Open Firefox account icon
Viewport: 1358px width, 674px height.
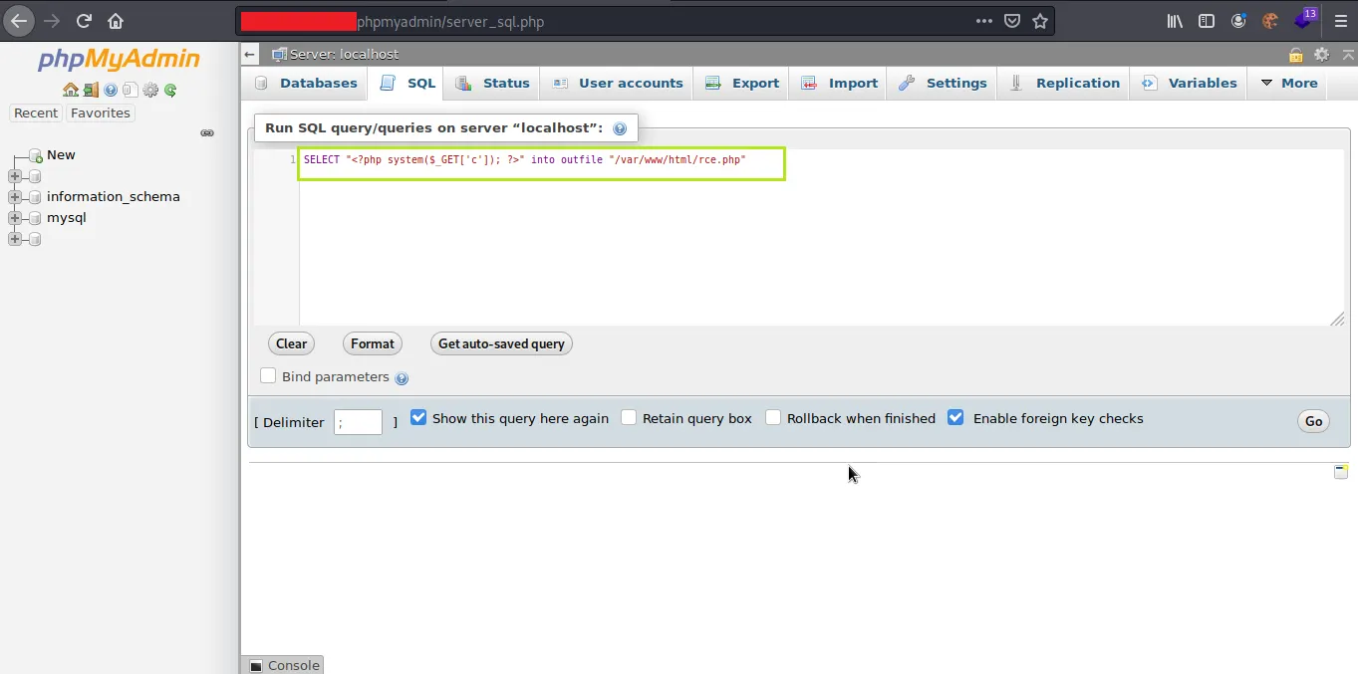pyautogui.click(x=1238, y=21)
